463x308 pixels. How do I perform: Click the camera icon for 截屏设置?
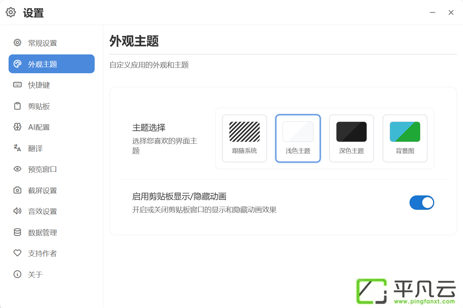pyautogui.click(x=17, y=190)
